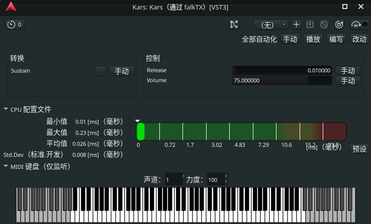Decrease 声道 channel with down arrow
371x224 pixels.
pos(184,182)
